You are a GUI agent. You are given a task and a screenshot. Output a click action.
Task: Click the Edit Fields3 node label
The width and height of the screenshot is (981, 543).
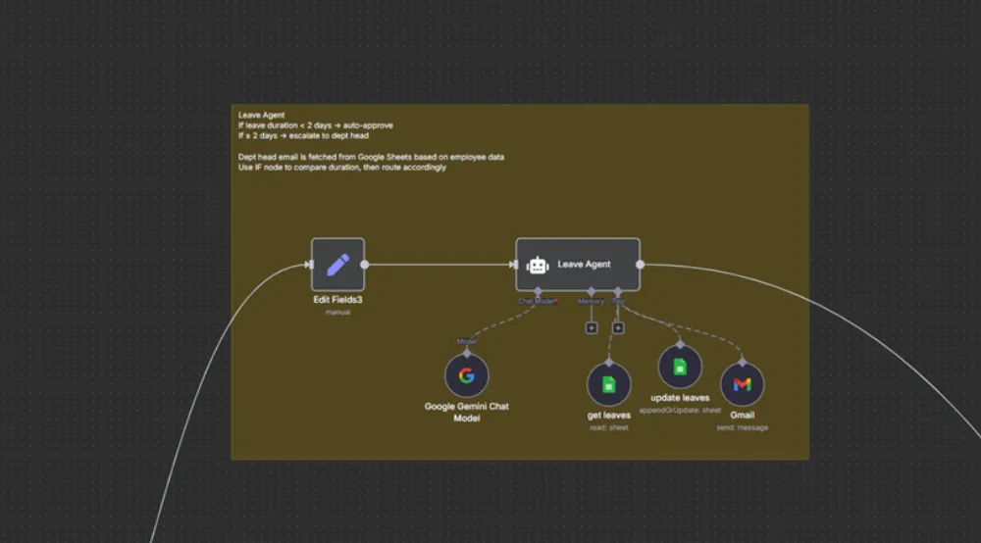tap(337, 299)
